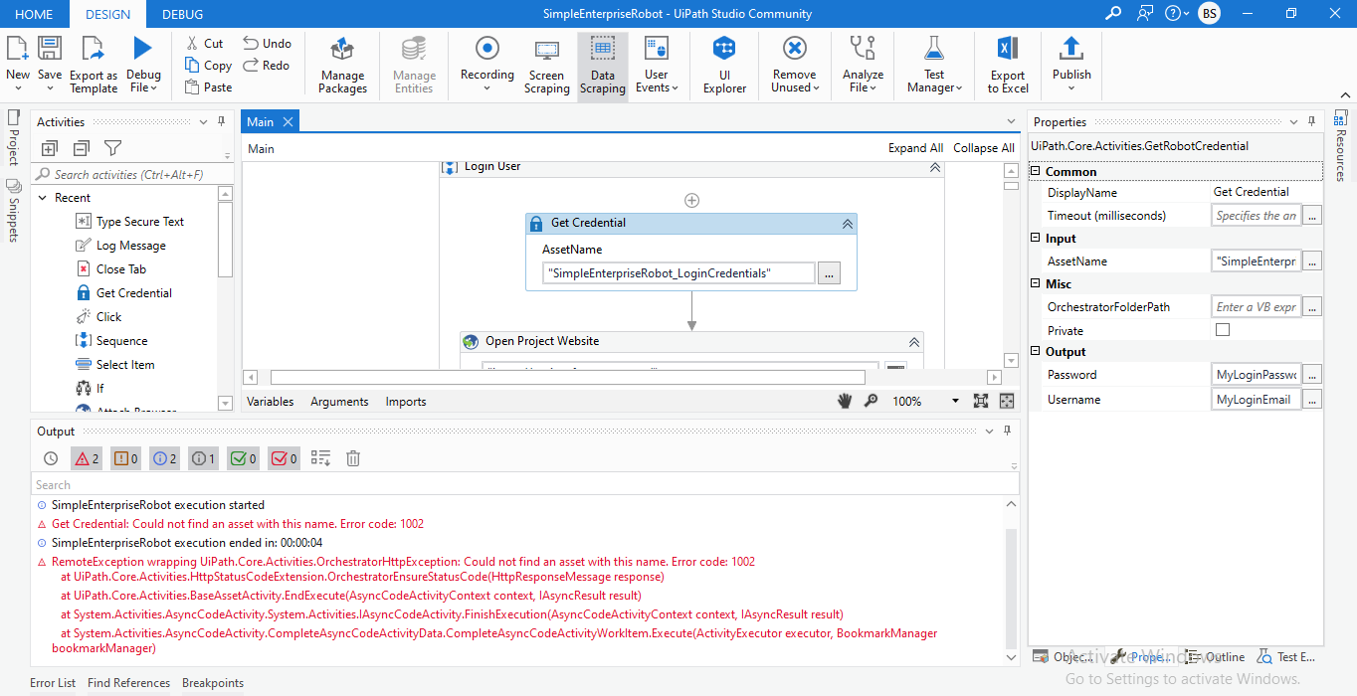Image resolution: width=1357 pixels, height=696 pixels.
Task: Toggle failed tests filter in Output
Action: point(285,458)
